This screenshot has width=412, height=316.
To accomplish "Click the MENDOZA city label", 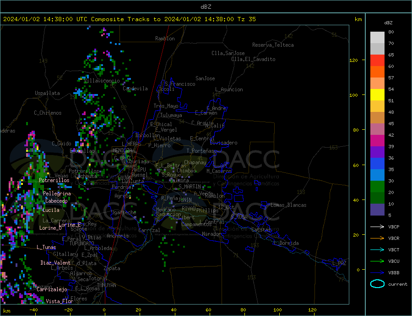I will pyautogui.click(x=123, y=150).
